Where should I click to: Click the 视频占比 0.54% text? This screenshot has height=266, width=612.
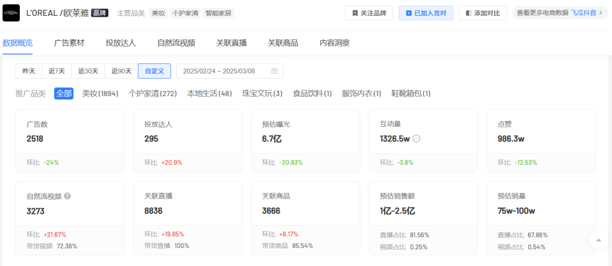point(521,247)
